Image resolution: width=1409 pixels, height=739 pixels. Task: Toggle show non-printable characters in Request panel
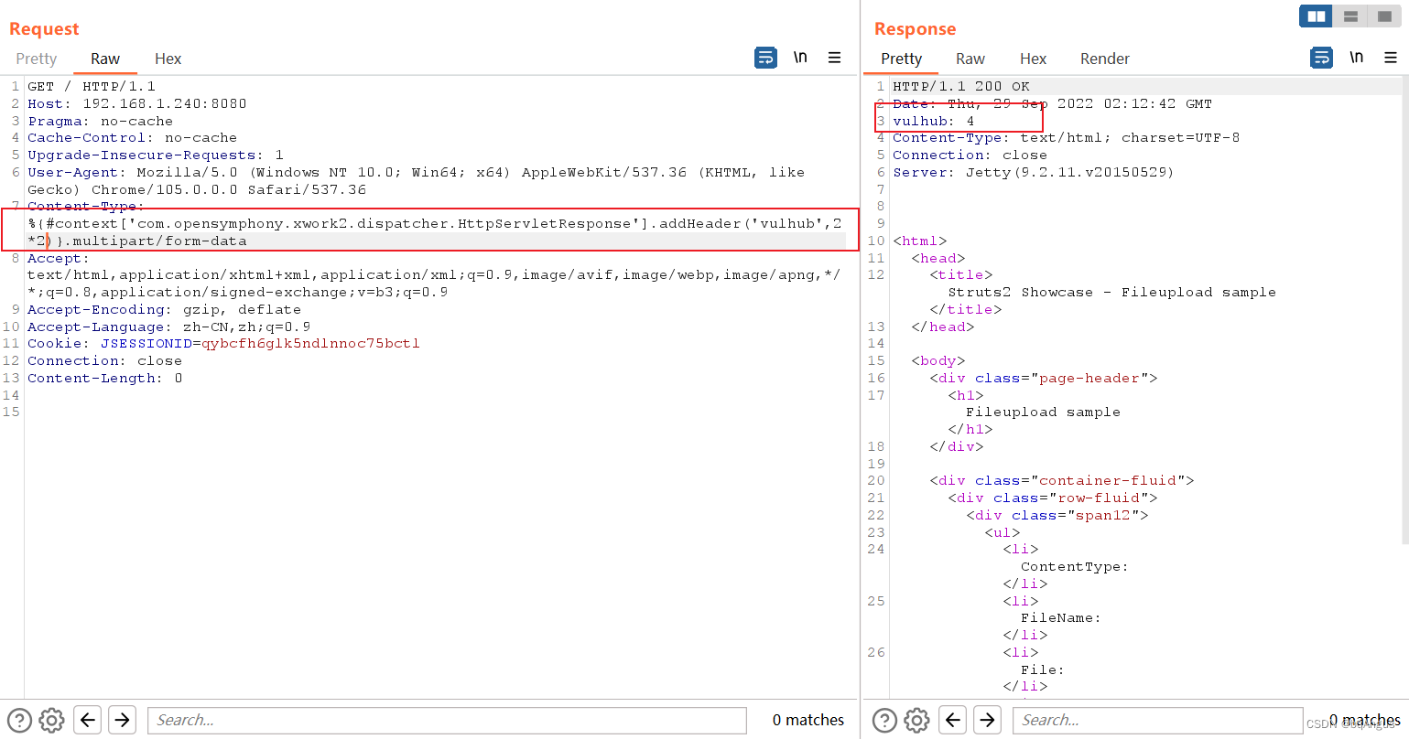point(800,58)
